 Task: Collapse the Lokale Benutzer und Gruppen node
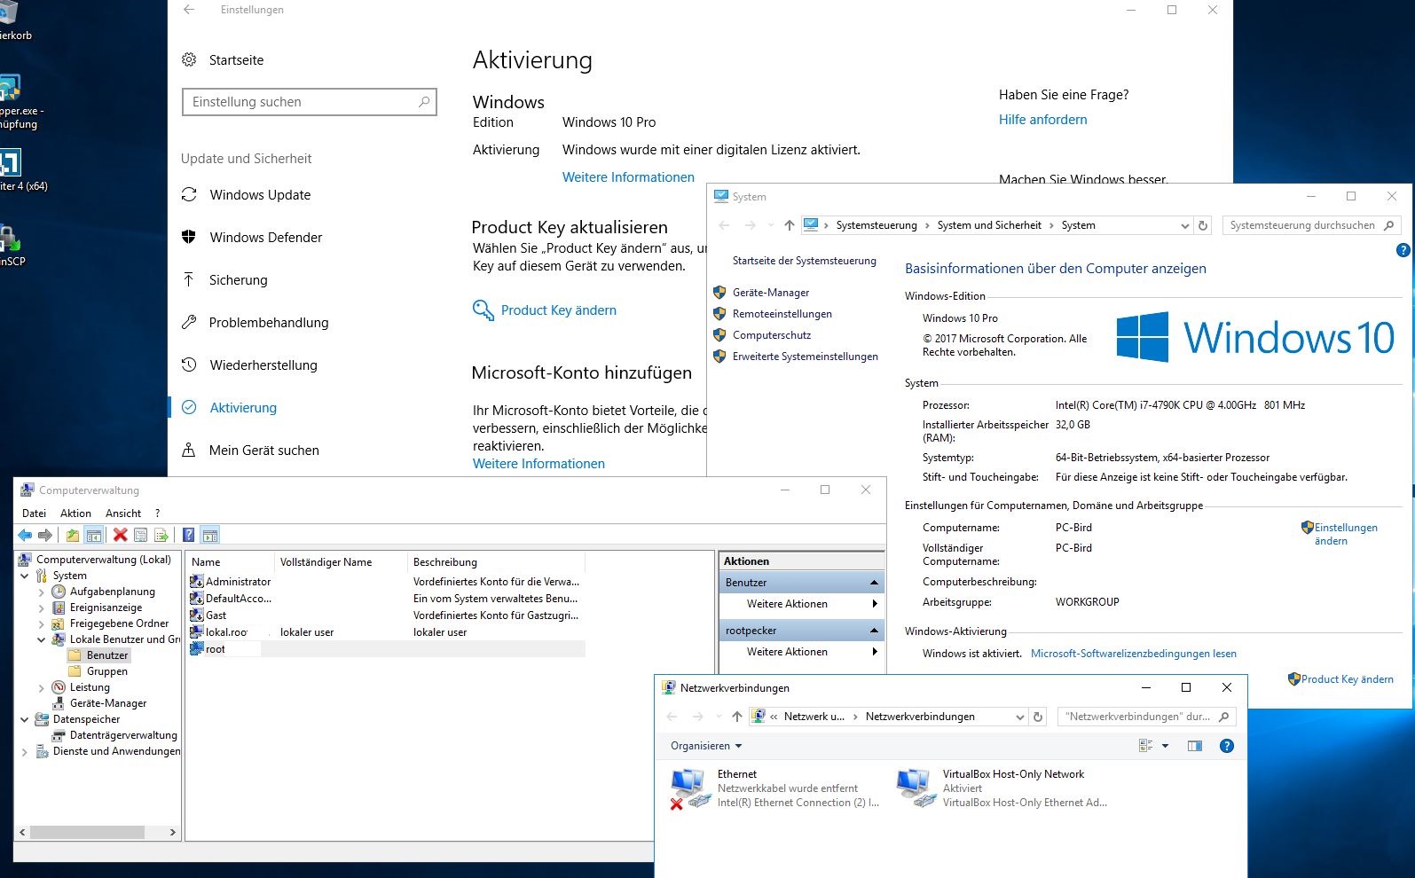[42, 639]
